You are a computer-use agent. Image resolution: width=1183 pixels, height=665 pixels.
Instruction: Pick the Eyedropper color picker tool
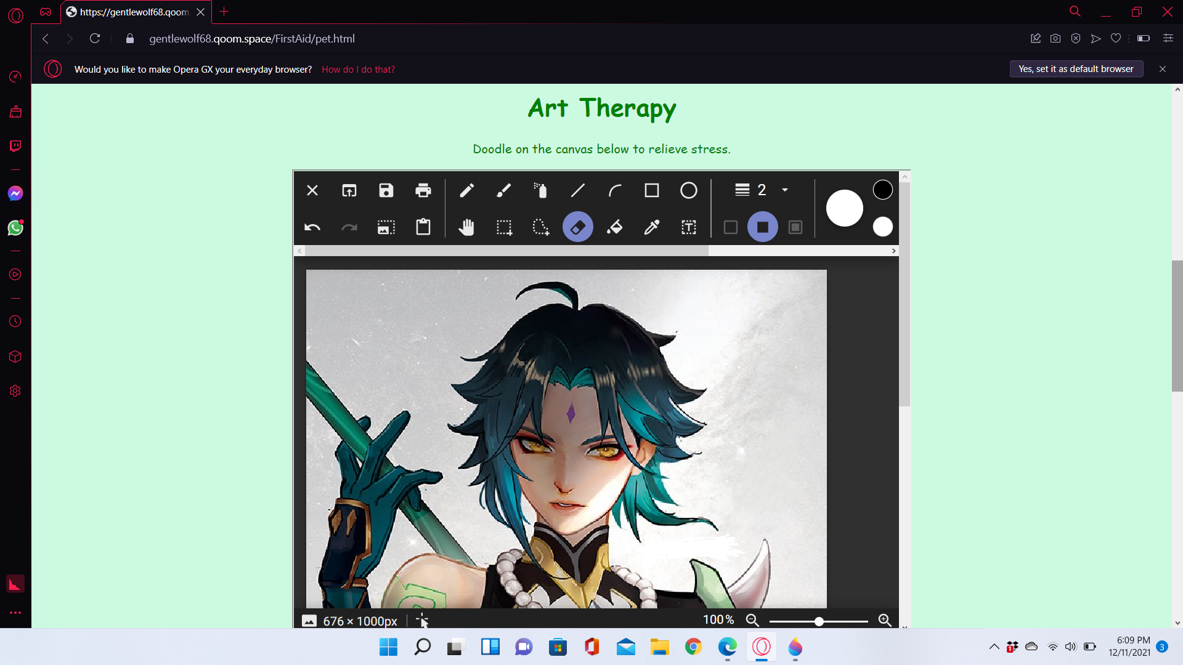pyautogui.click(x=651, y=227)
